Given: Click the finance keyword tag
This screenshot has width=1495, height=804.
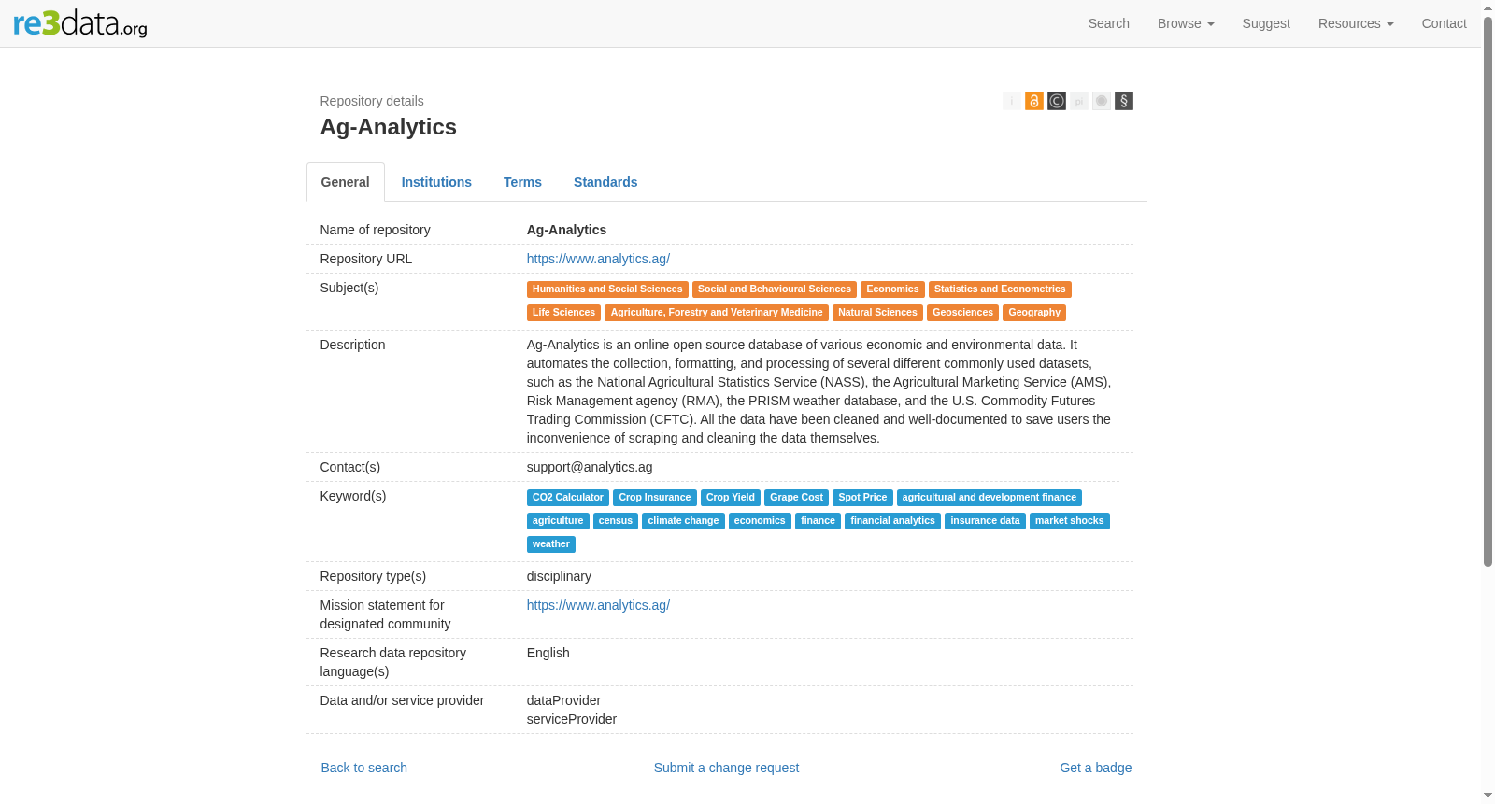Looking at the screenshot, I should [818, 521].
